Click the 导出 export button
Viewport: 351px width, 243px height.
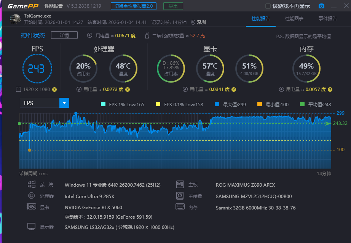pos(173,6)
